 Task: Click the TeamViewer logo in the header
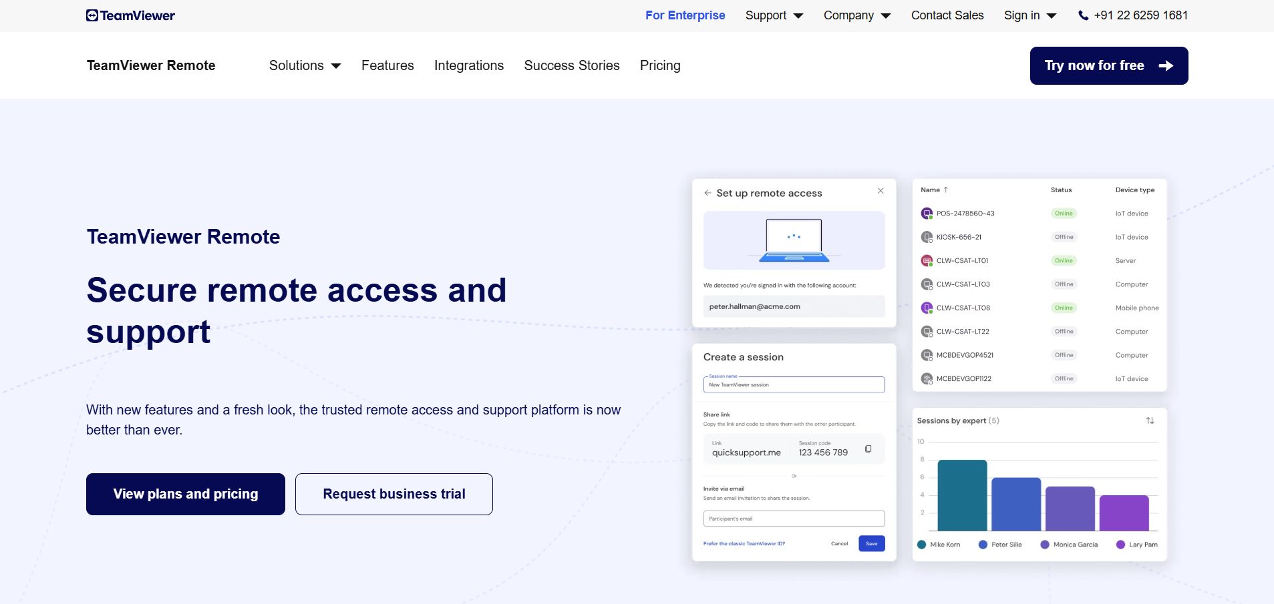coord(130,15)
